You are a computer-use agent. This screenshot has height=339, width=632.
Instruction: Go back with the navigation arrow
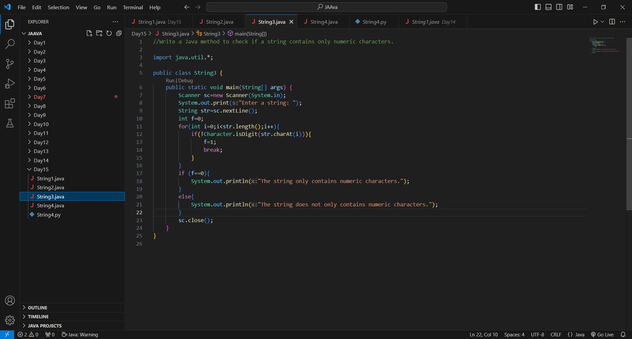pyautogui.click(x=187, y=7)
